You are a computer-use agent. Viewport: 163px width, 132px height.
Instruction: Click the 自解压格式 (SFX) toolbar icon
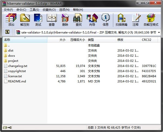point(151,18)
